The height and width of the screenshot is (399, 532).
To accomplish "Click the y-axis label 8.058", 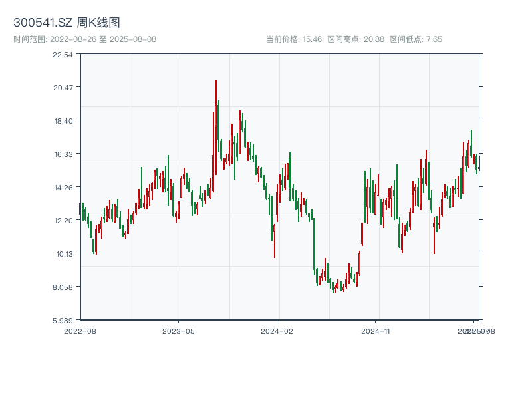I will click(63, 287).
